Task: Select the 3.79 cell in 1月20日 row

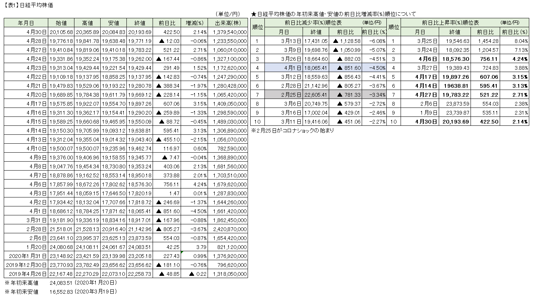Action: pyautogui.click(x=194, y=247)
